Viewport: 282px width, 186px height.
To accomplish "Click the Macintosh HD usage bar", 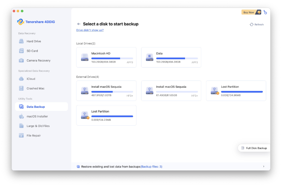I will 112,58.
